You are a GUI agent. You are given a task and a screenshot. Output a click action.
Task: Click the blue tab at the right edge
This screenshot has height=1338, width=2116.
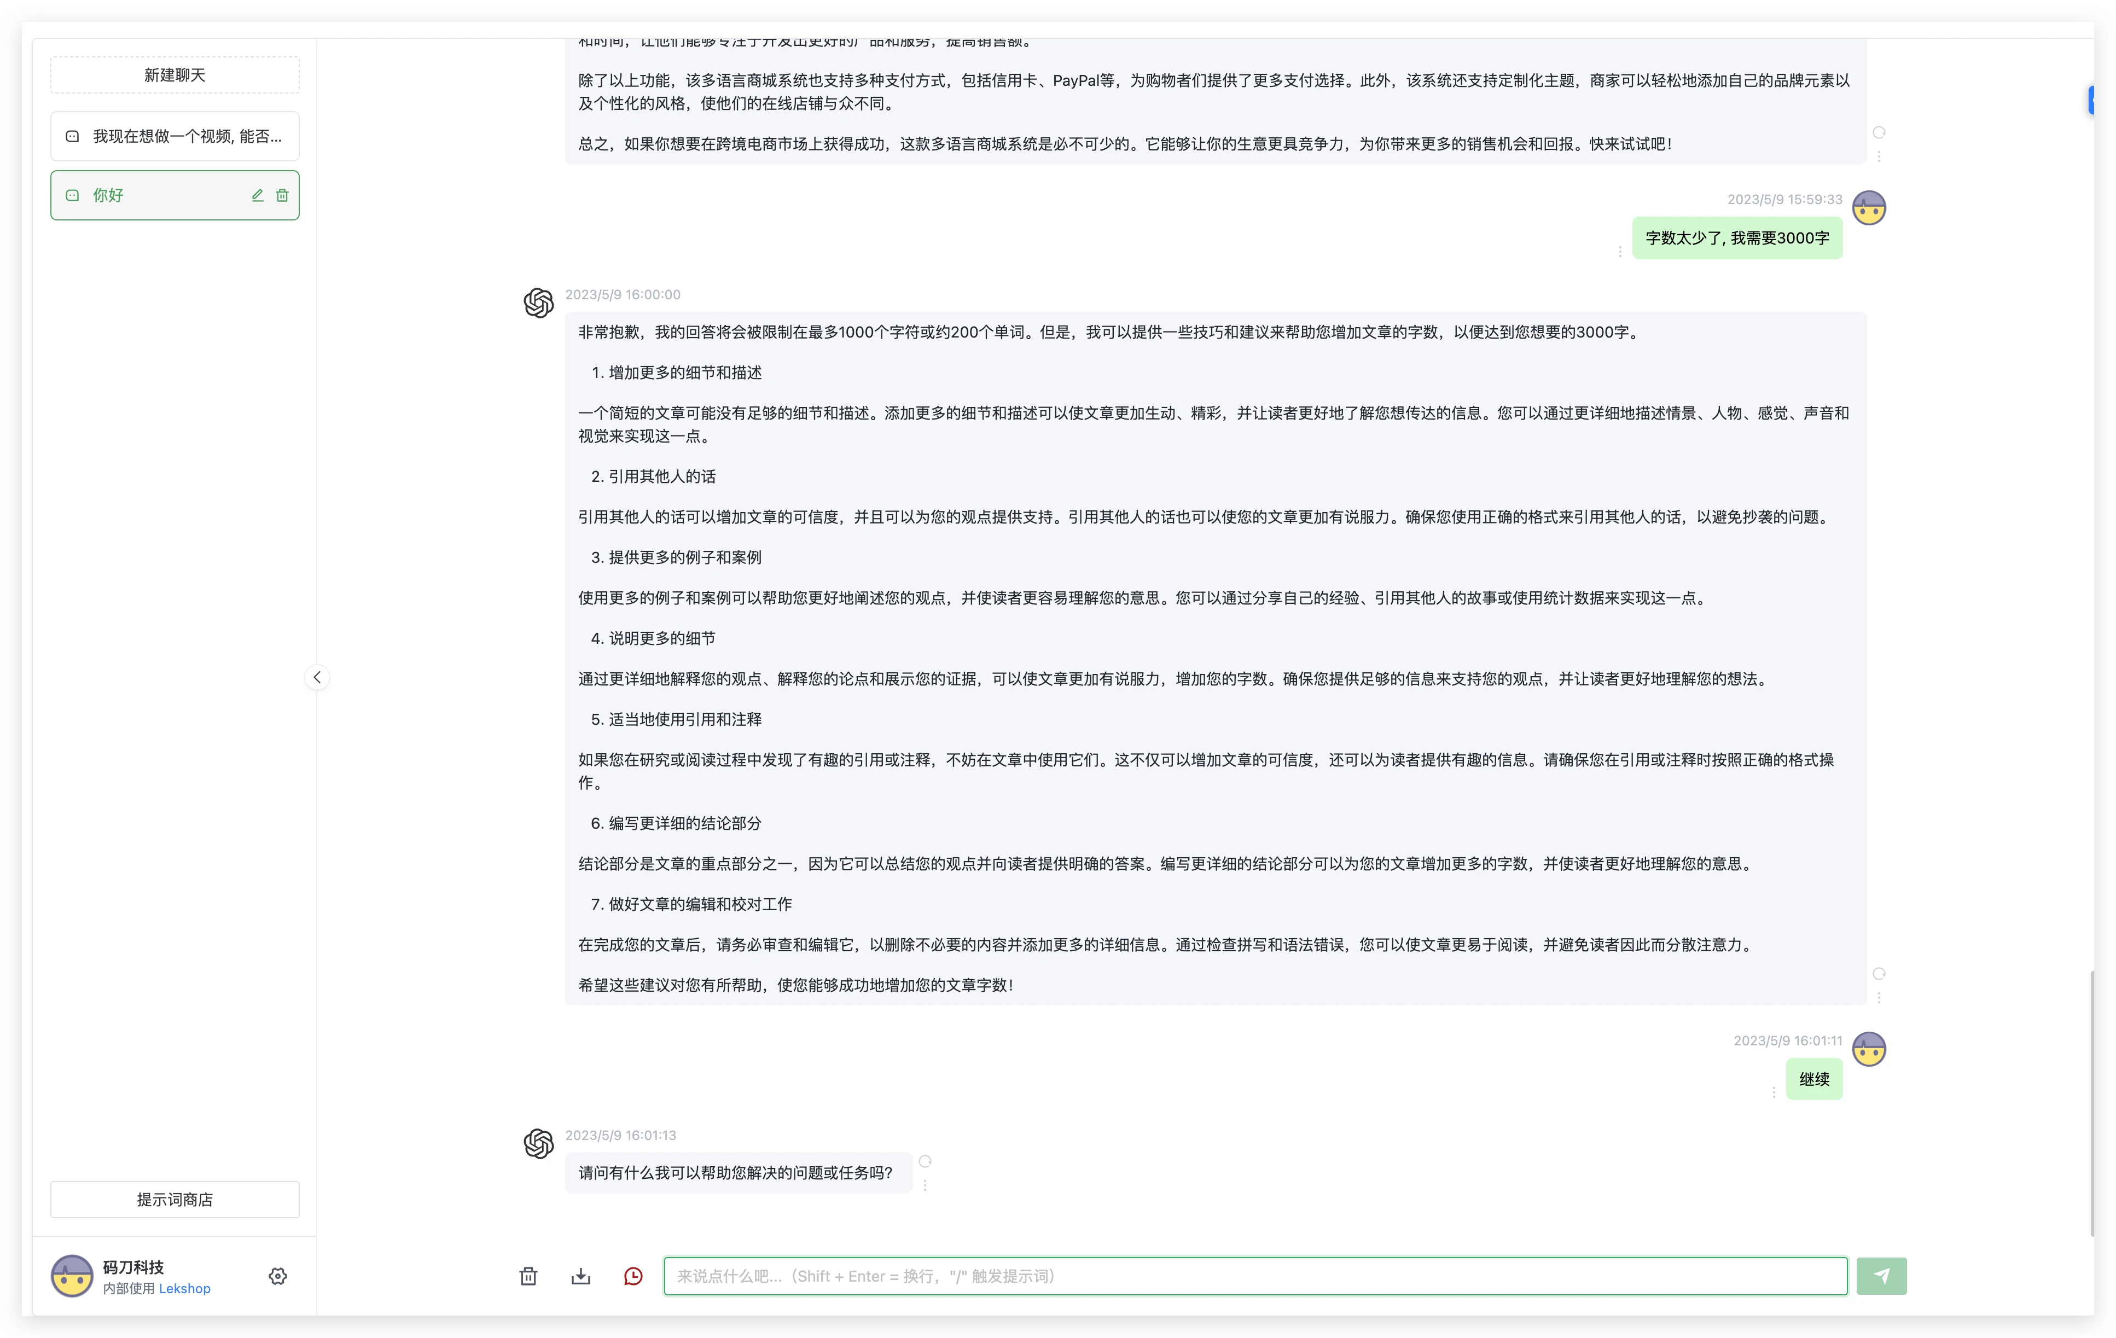[2090, 100]
